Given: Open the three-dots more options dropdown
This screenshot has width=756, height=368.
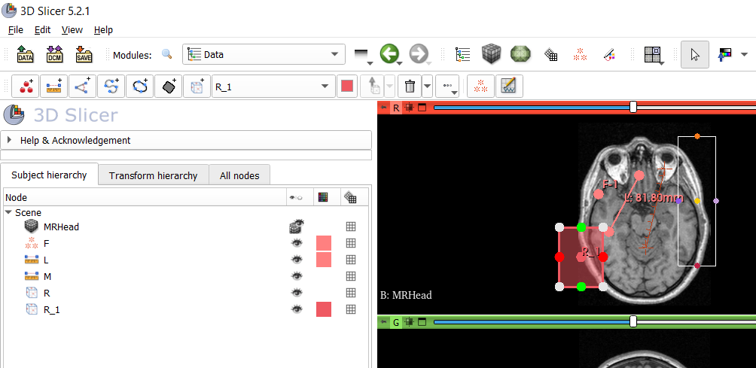Looking at the screenshot, I should coord(447,87).
